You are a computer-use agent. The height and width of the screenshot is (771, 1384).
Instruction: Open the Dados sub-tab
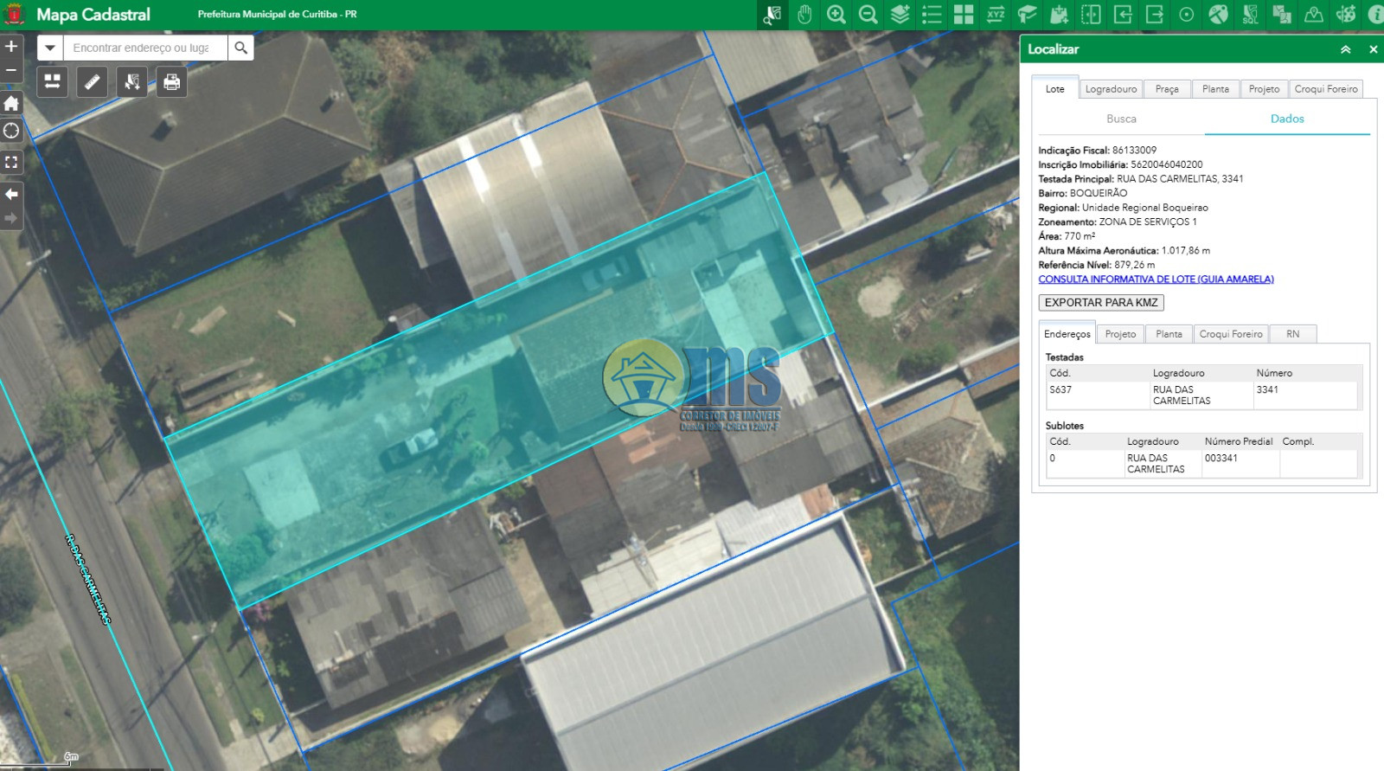1287,119
